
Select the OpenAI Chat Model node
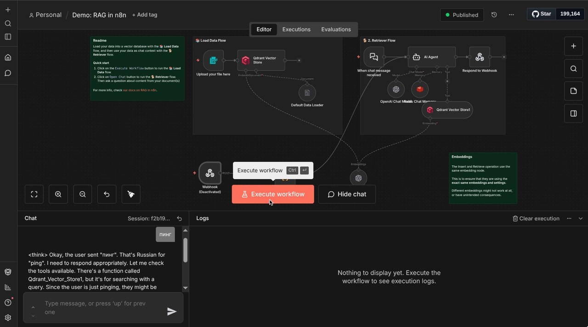(x=396, y=90)
